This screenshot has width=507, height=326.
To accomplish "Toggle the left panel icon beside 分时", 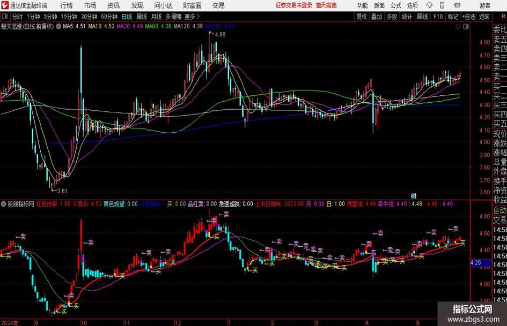I will tap(4, 17).
